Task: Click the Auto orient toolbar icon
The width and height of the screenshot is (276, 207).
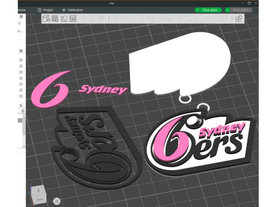Action: point(64,18)
